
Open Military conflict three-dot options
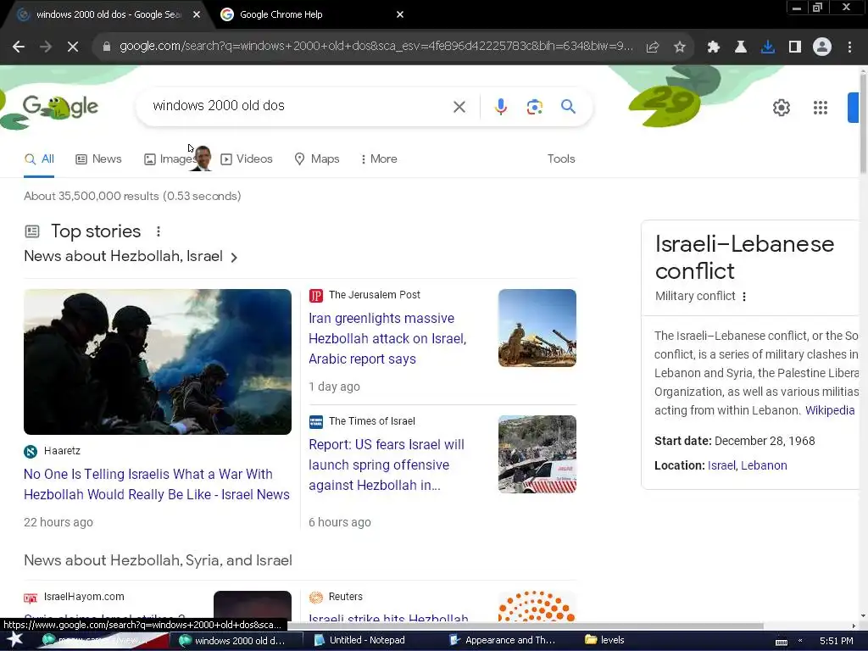(744, 297)
